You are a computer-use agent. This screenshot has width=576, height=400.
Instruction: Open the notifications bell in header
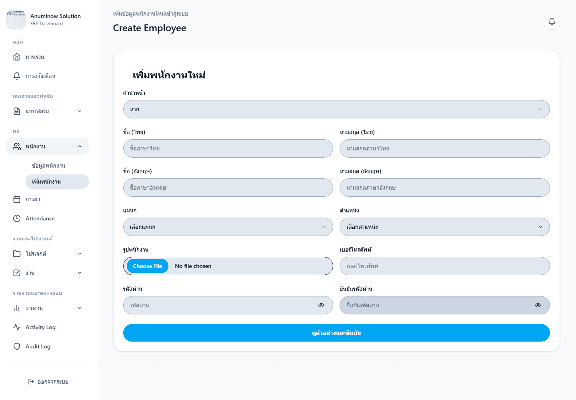pyautogui.click(x=552, y=22)
